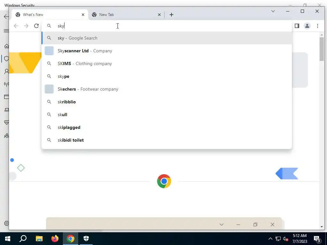Reload the current Chrome page
Viewport: 327px width, 245px height.
(x=36, y=26)
